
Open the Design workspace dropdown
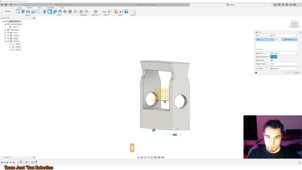[x=8, y=11]
